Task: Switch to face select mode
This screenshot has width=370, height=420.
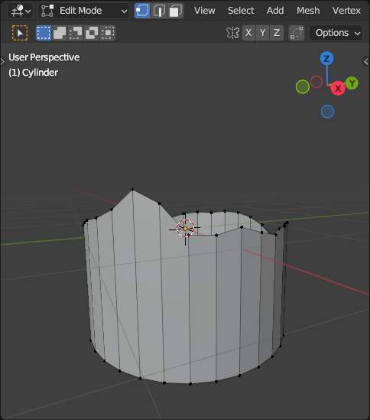Action: tap(176, 11)
